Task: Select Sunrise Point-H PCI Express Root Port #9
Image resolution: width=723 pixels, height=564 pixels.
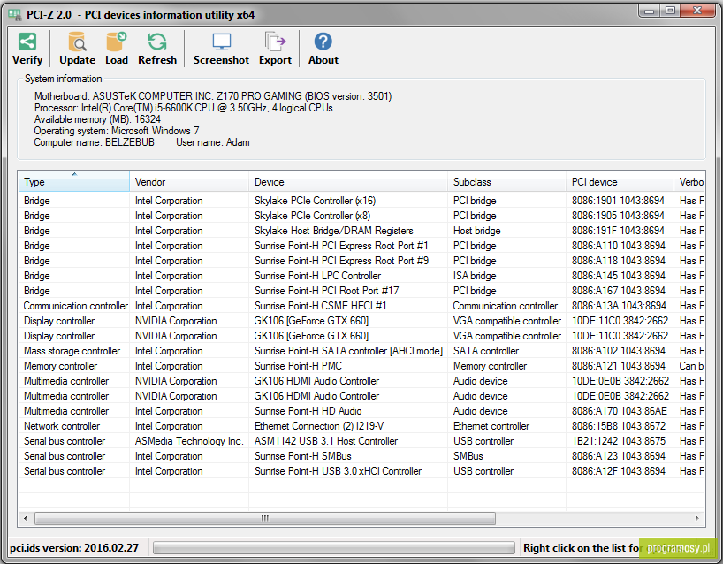Action: pyautogui.click(x=361, y=261)
